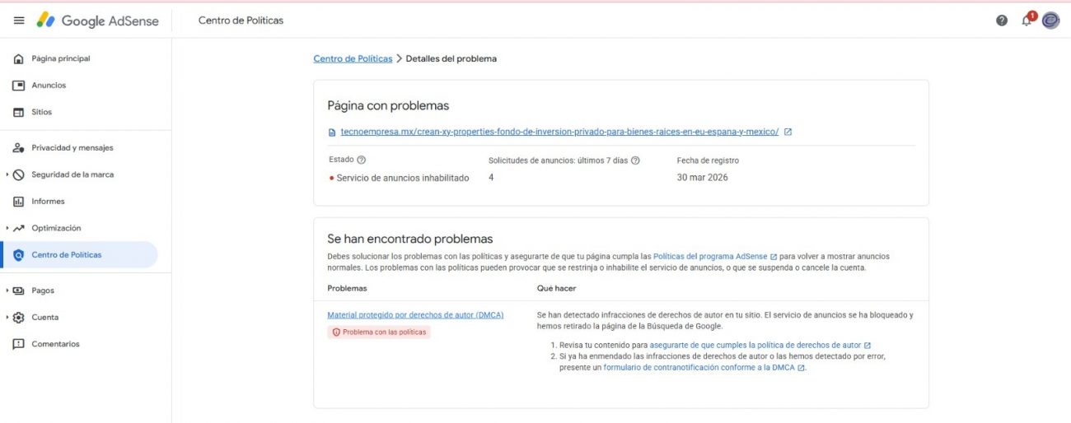Open the notifications bell
1071x423 pixels.
coord(1027,21)
